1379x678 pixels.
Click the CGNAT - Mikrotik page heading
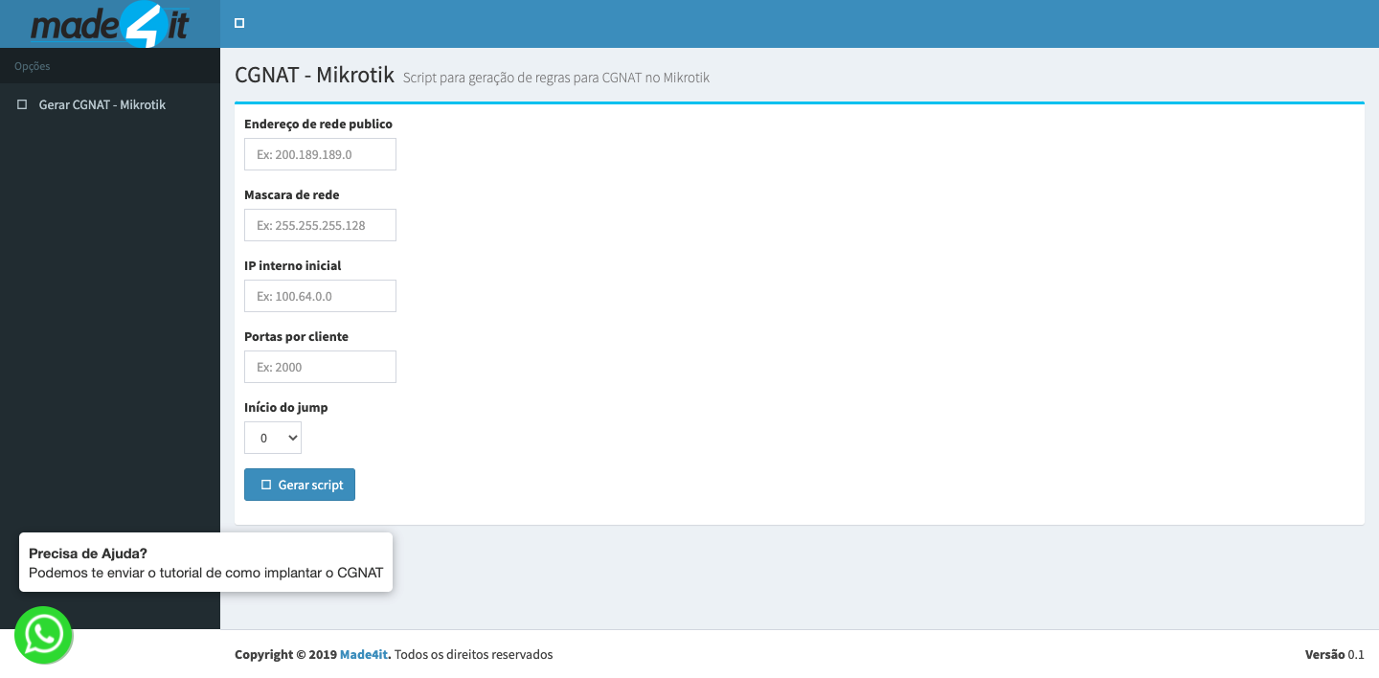[314, 75]
